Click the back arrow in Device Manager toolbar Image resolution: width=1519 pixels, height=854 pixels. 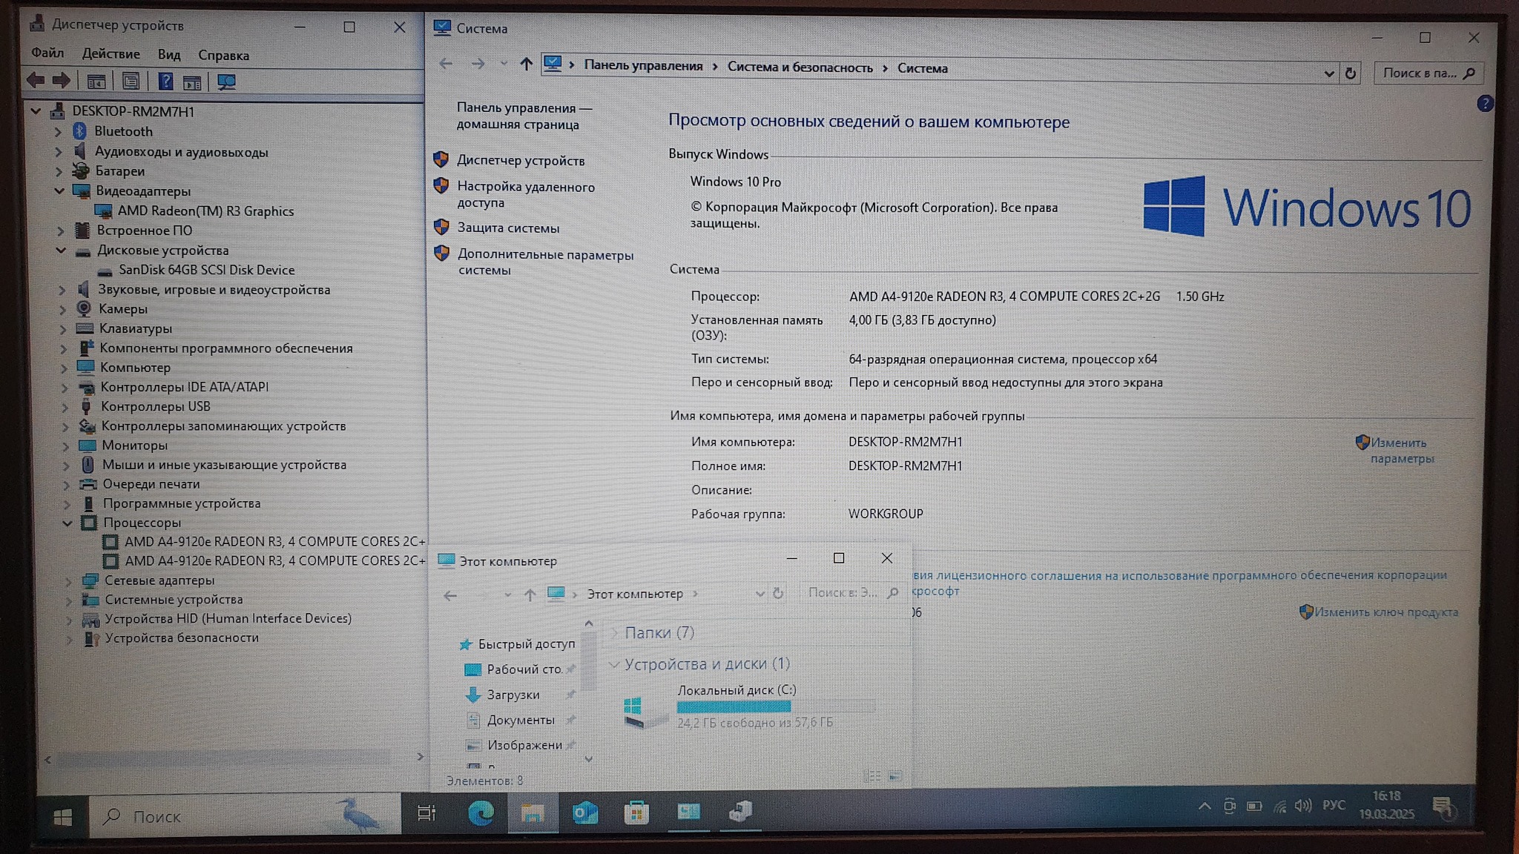[x=35, y=81]
